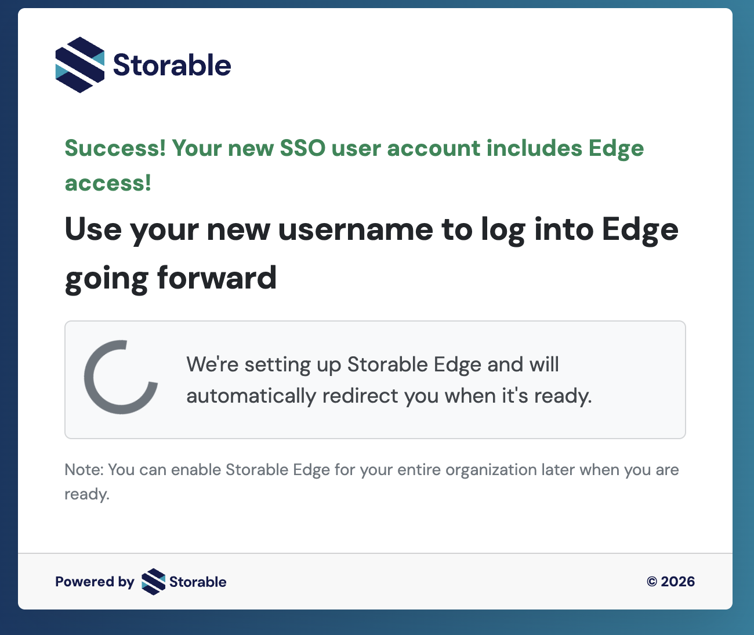Viewport: 754px width, 635px height.
Task: Click the gray loading spinner
Action: click(121, 377)
